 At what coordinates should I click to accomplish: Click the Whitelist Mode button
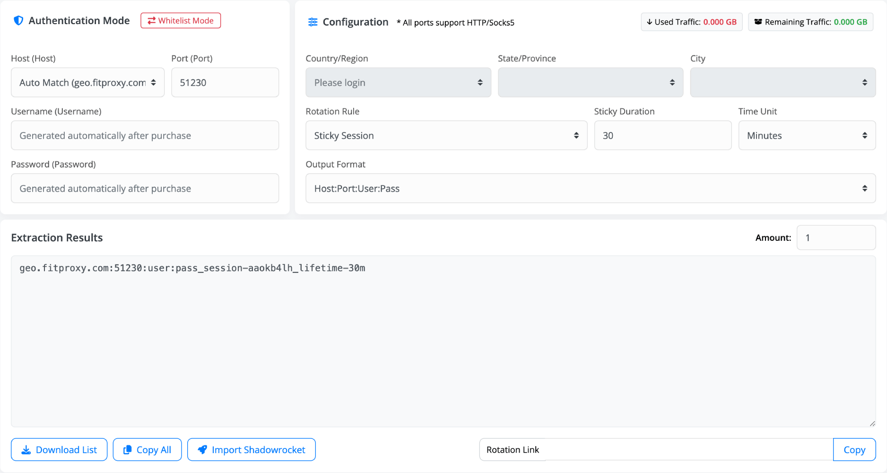tap(180, 20)
